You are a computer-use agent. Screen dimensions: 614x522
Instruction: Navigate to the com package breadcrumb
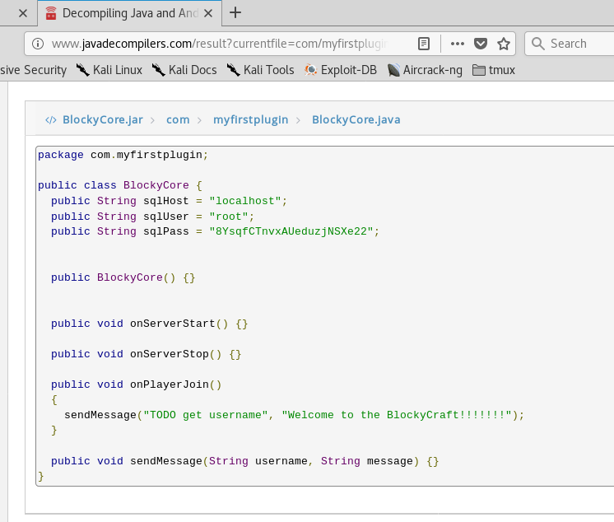[x=178, y=119]
